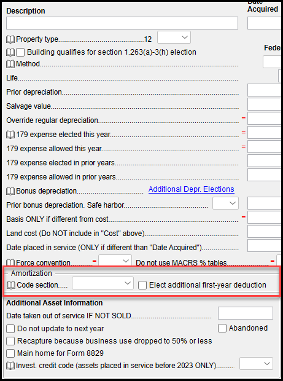283x381 pixels.
Task: Check Building qualifies for section 1.263(a)-3(h) election
Action: (20, 52)
